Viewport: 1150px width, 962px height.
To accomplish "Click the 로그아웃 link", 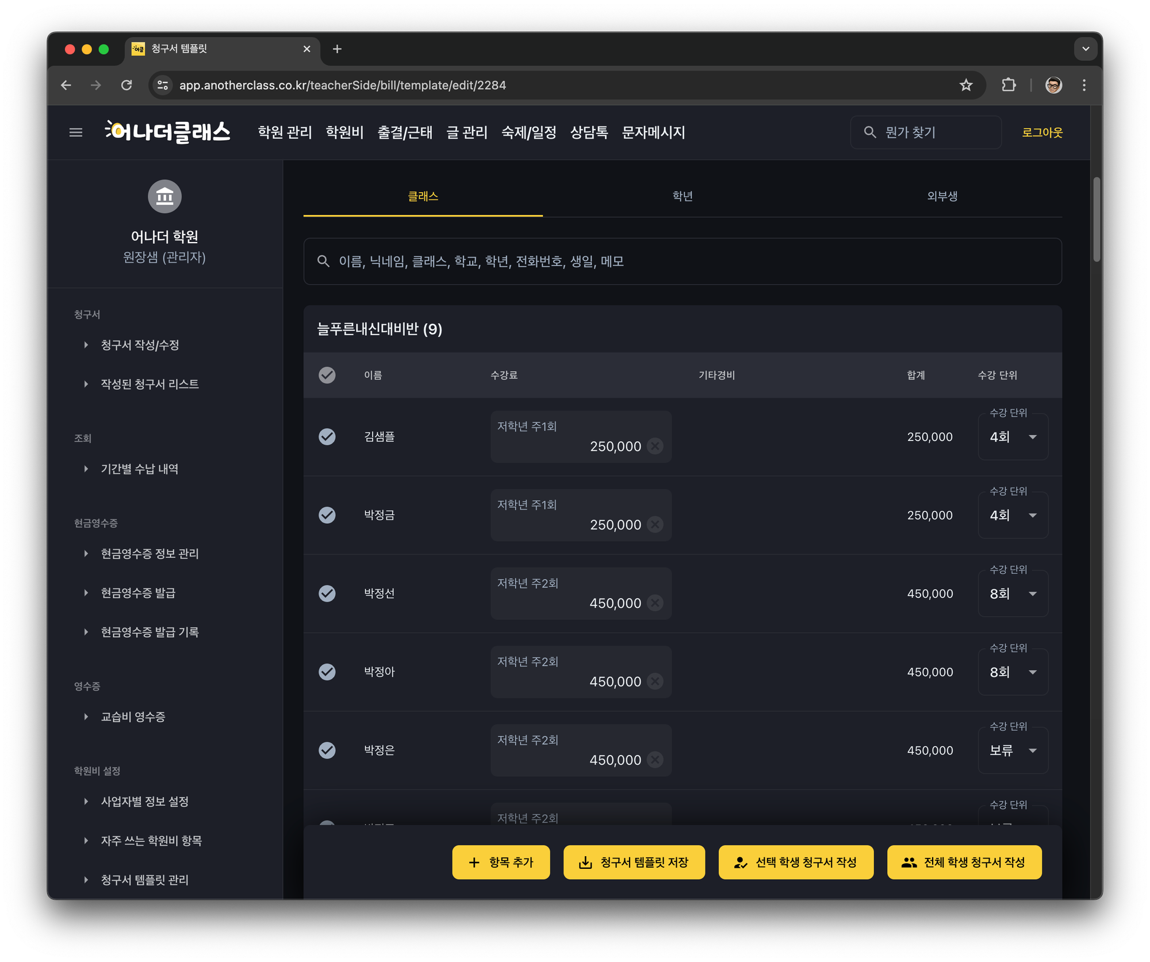I will [1042, 132].
